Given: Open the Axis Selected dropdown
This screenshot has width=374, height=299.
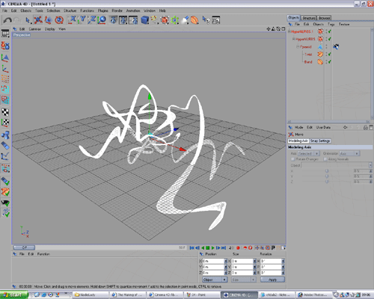Looking at the screenshot, I should (309, 153).
